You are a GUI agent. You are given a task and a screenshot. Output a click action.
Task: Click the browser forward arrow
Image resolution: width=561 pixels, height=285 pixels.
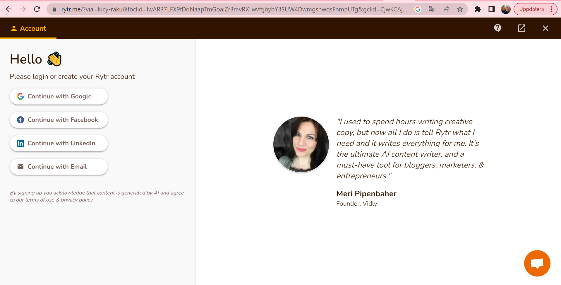click(23, 9)
